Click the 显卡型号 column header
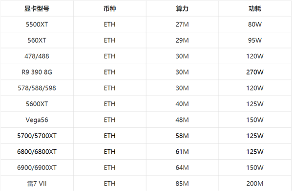 (x=37, y=9)
